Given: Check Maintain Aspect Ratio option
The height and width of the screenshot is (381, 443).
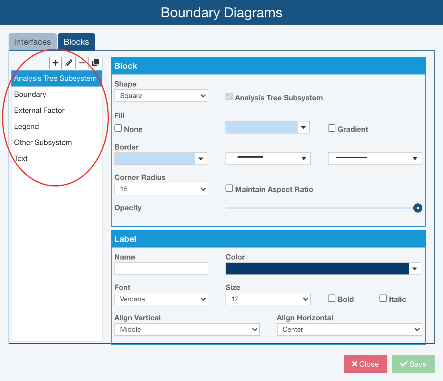Looking at the screenshot, I should coord(229,188).
